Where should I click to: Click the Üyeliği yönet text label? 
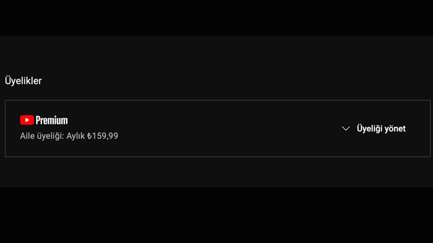click(381, 129)
